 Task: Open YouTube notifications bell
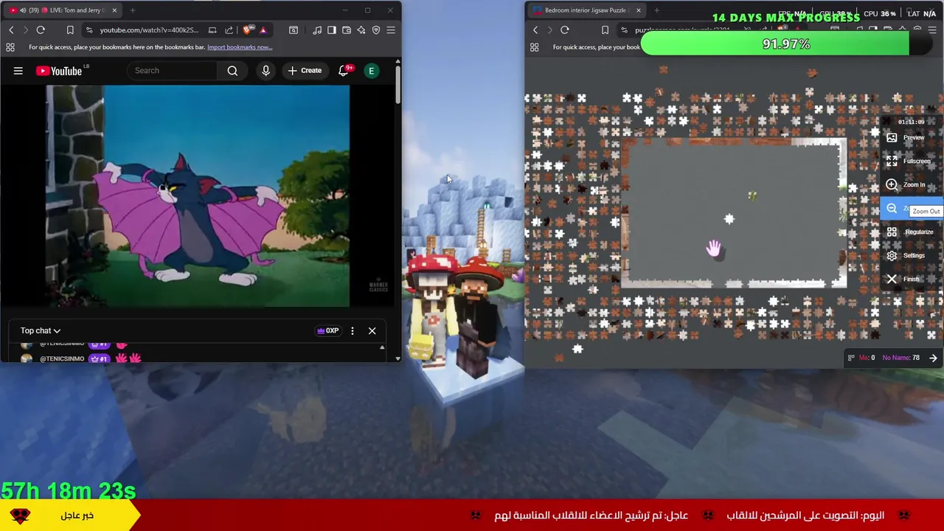click(344, 71)
